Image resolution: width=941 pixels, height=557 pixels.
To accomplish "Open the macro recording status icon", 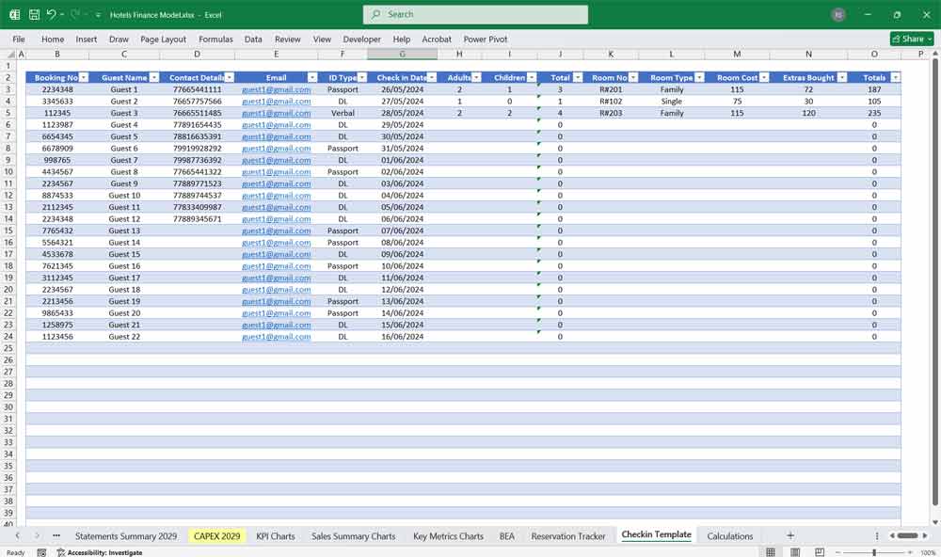I will [41, 552].
